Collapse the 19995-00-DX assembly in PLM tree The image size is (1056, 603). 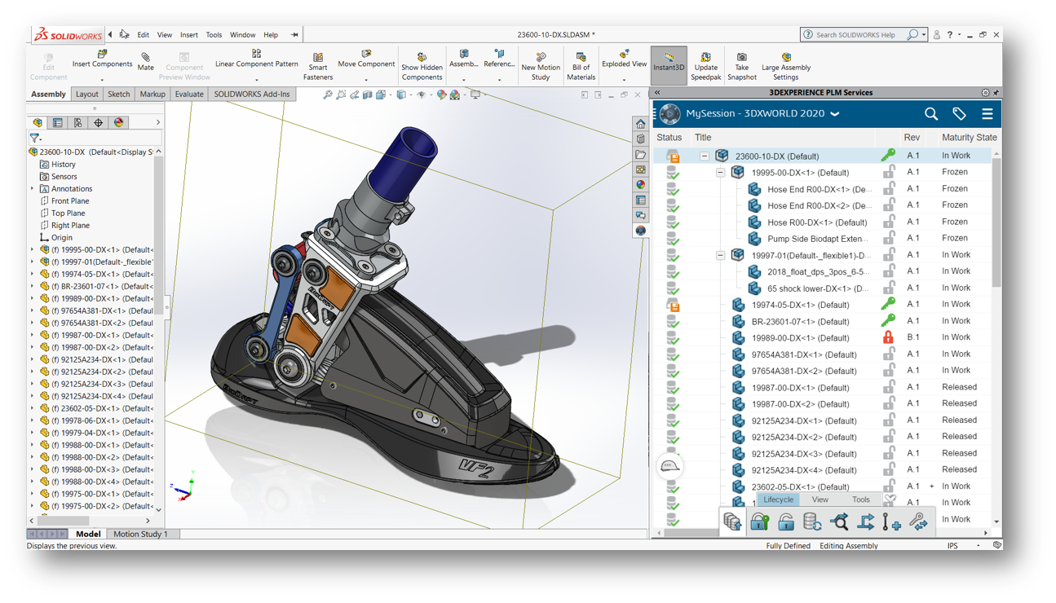click(x=720, y=172)
